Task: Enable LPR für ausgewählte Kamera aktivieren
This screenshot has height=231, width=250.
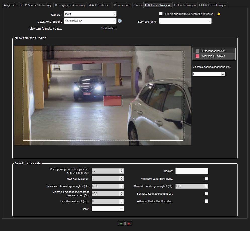Action: point(161,14)
